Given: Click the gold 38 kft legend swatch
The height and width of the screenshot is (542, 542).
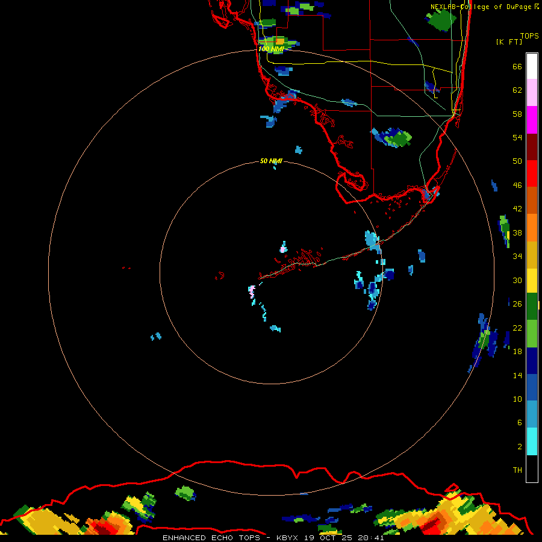Looking at the screenshot, I should click(532, 255).
